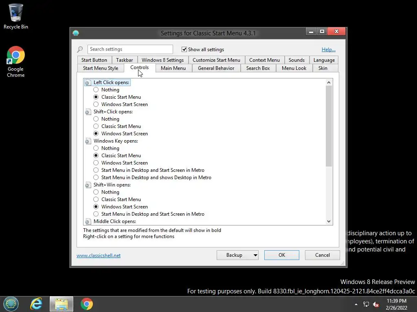The image size is (417, 312).
Task: Click the gear icon next to Shift+Click opens
Action: point(88,112)
